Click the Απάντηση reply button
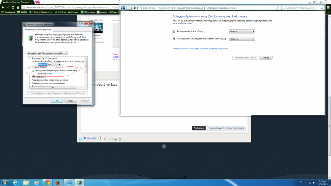 click(199, 128)
